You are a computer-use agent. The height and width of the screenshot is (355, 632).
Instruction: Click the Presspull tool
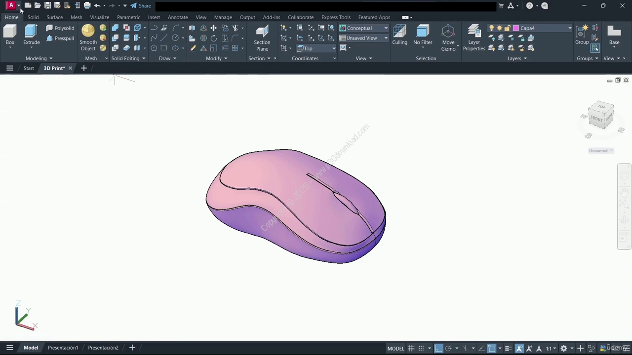click(60, 38)
